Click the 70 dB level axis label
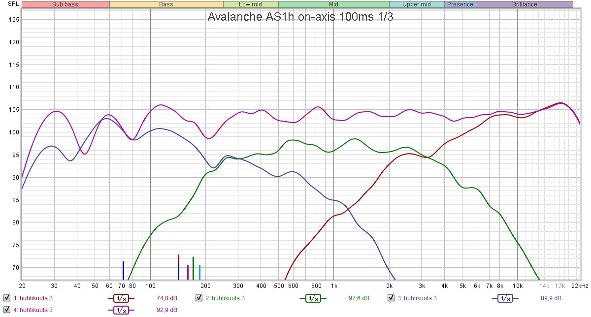591x317 pixels. coord(15,267)
